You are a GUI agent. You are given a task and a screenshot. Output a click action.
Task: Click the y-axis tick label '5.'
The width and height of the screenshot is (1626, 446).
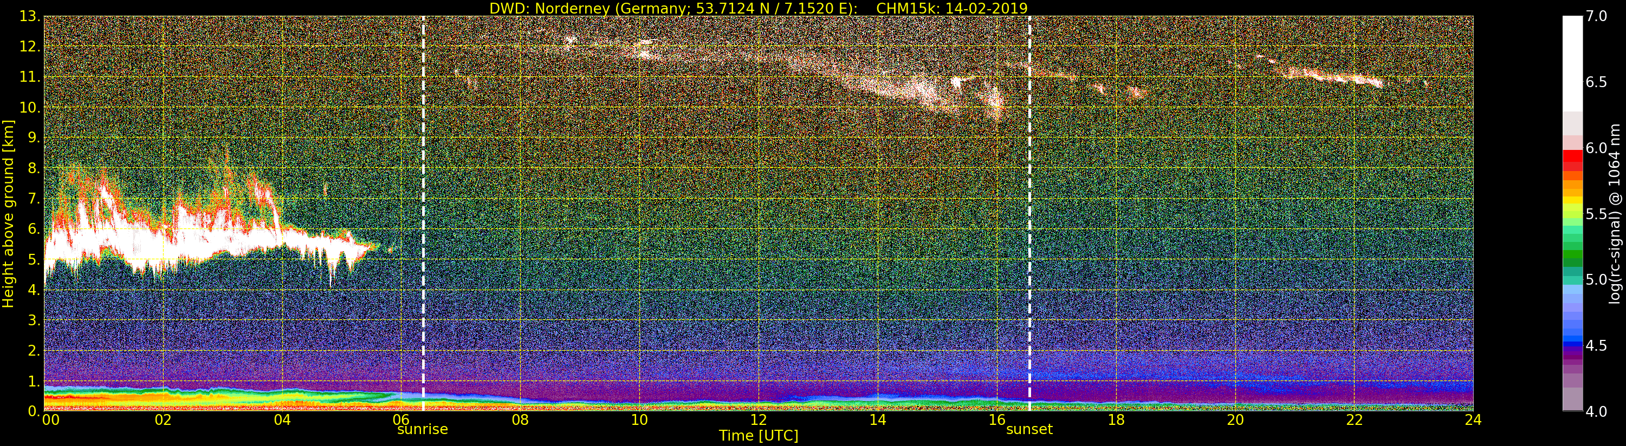[x=34, y=259]
